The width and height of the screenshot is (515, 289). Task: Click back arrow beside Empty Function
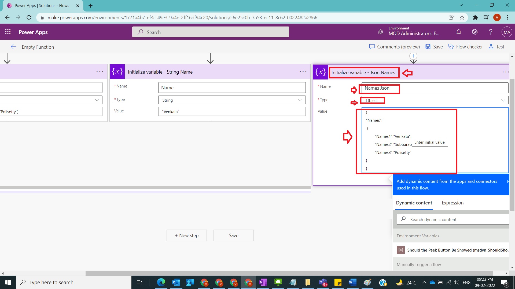[x=13, y=47]
